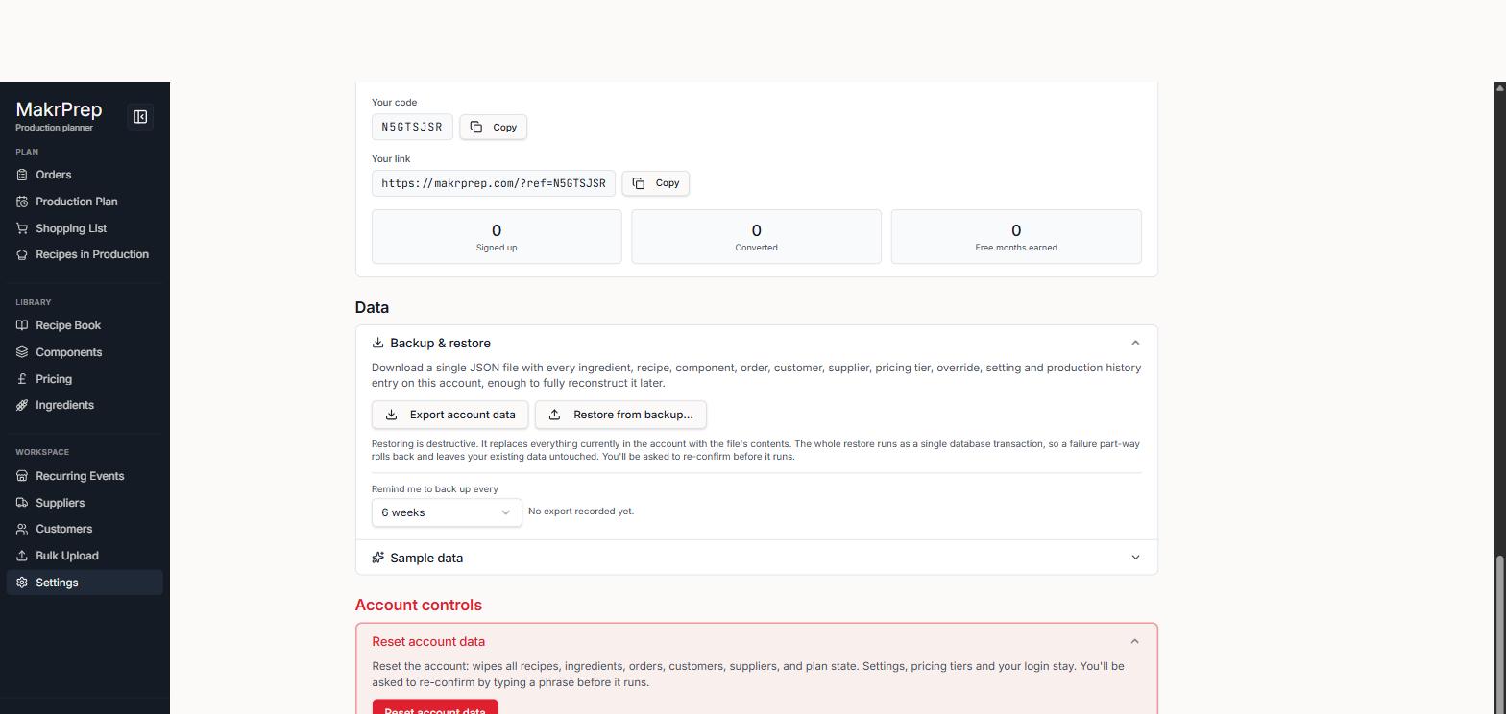Click the 'Remind me to back up every' label
This screenshot has width=1506, height=714.
point(435,489)
